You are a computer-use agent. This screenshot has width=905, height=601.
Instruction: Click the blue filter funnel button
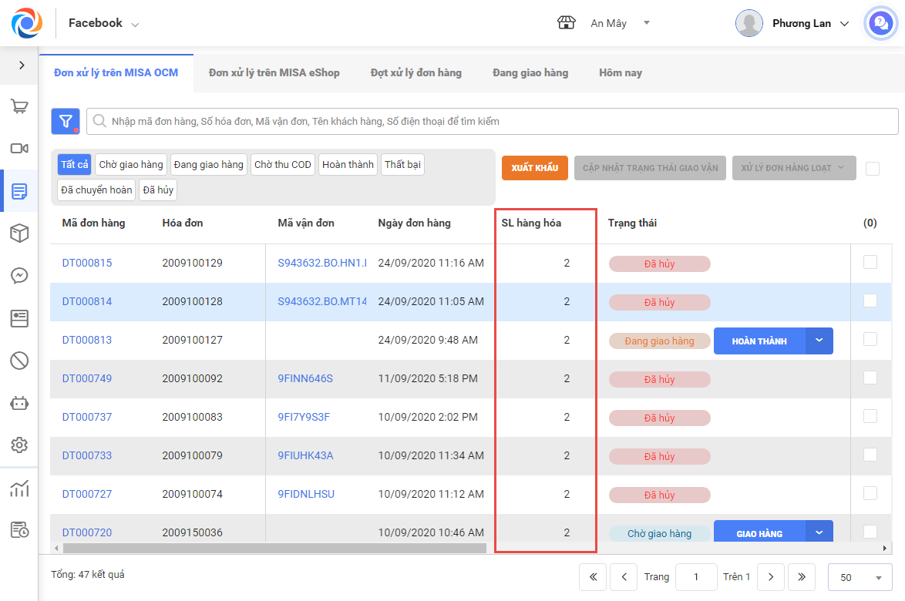click(x=66, y=121)
